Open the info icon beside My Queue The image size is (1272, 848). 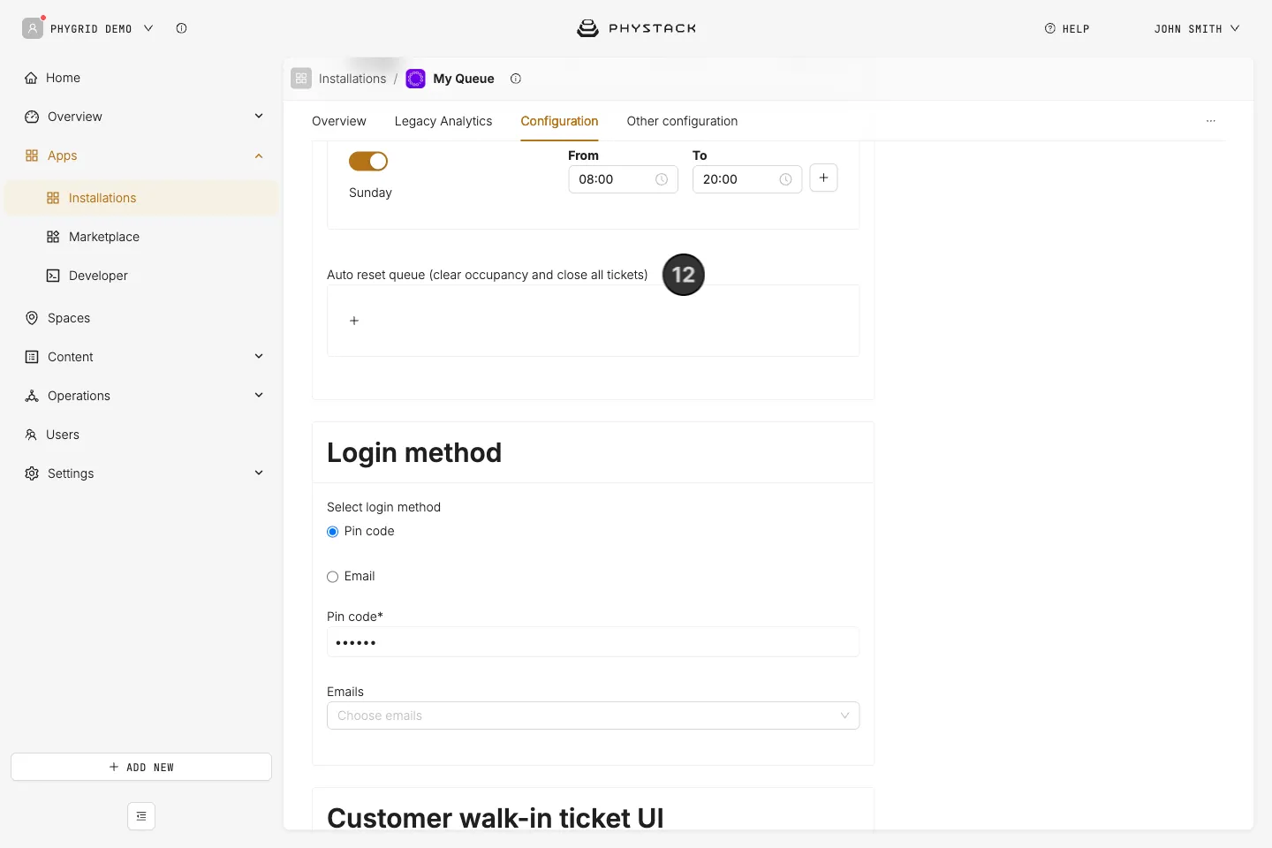click(516, 79)
